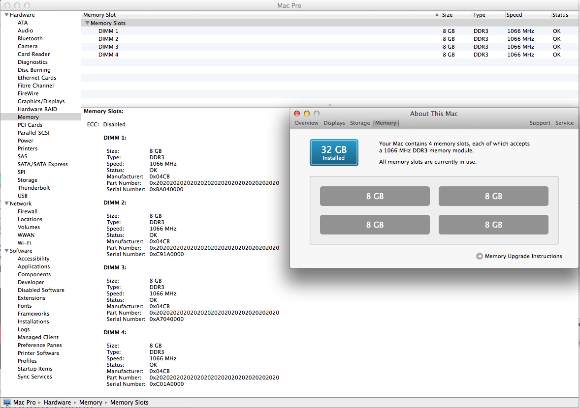The width and height of the screenshot is (580, 408).
Task: Open Camera in the sidebar
Action: (x=28, y=46)
